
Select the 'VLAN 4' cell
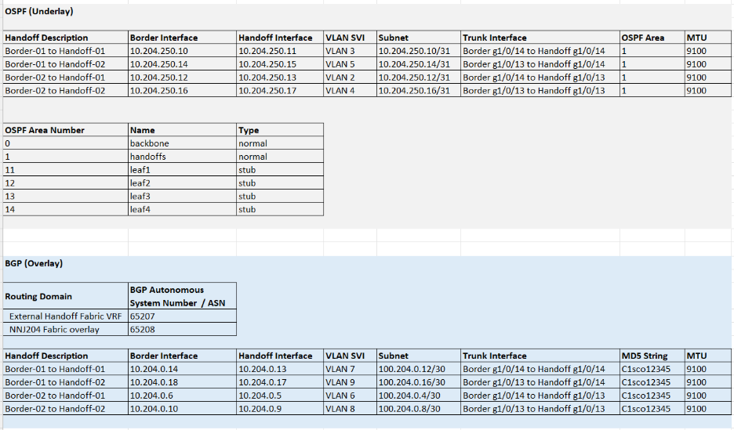351,91
